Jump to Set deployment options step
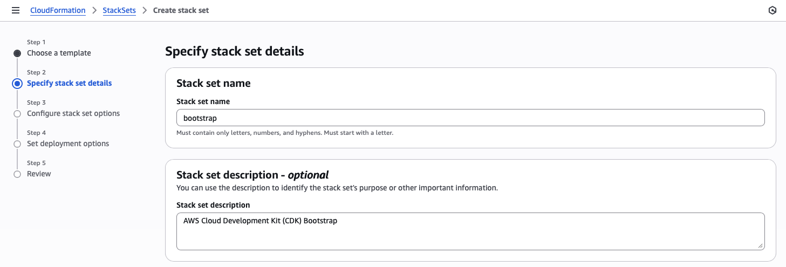This screenshot has width=786, height=267. click(68, 143)
